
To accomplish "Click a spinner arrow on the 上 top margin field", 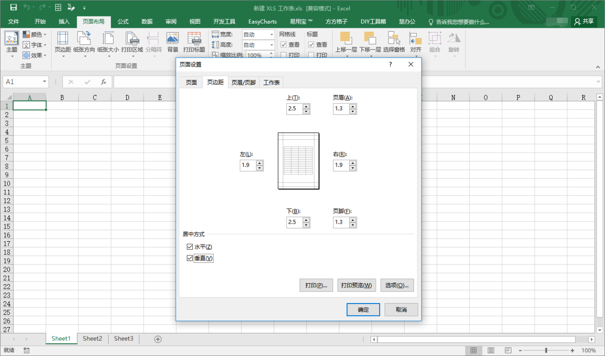I will click(x=306, y=109).
